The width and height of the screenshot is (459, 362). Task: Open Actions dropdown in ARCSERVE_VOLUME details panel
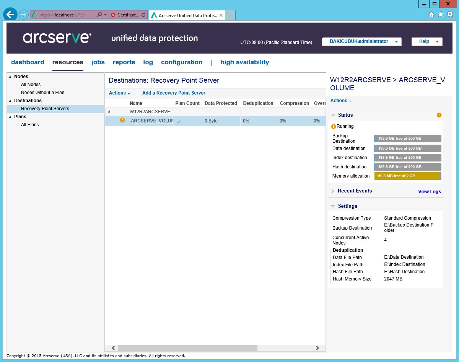(341, 101)
